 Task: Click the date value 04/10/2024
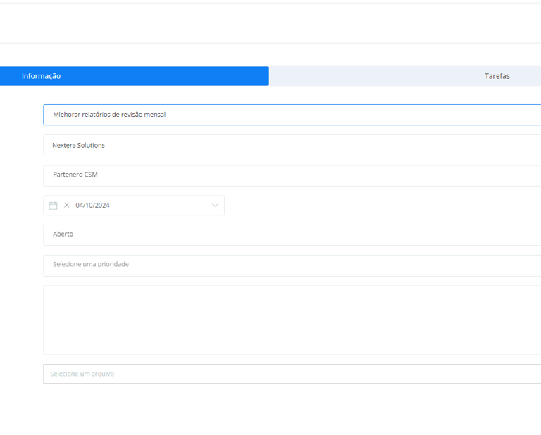(x=92, y=205)
